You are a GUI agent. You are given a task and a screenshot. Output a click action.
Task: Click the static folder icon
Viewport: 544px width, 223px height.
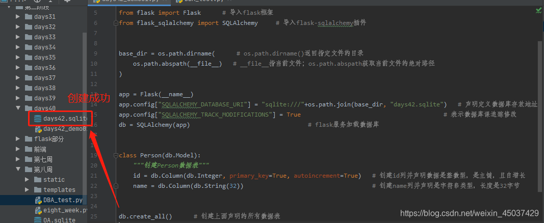pyautogui.click(x=37, y=180)
